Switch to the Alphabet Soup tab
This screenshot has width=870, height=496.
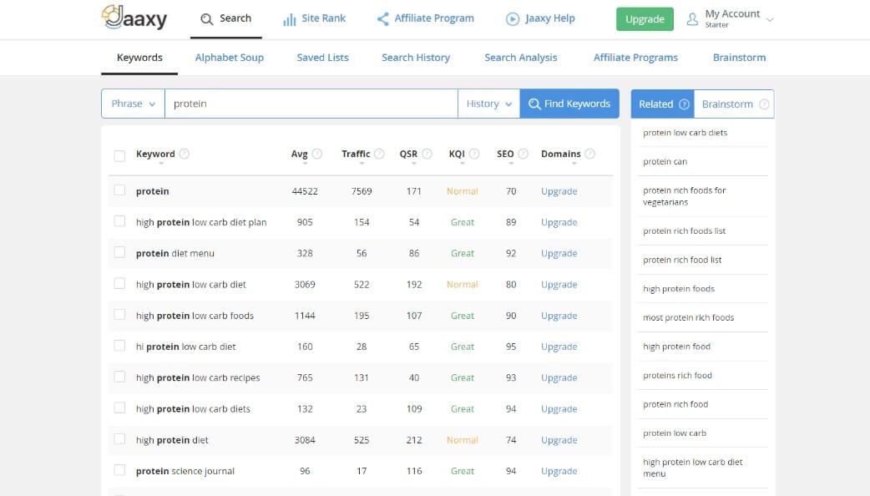click(229, 58)
